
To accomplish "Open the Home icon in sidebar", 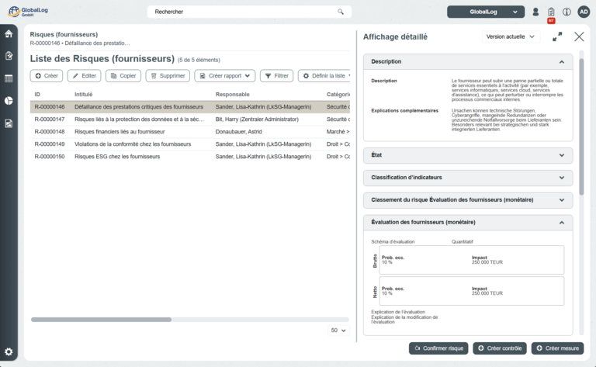I will (x=9, y=33).
